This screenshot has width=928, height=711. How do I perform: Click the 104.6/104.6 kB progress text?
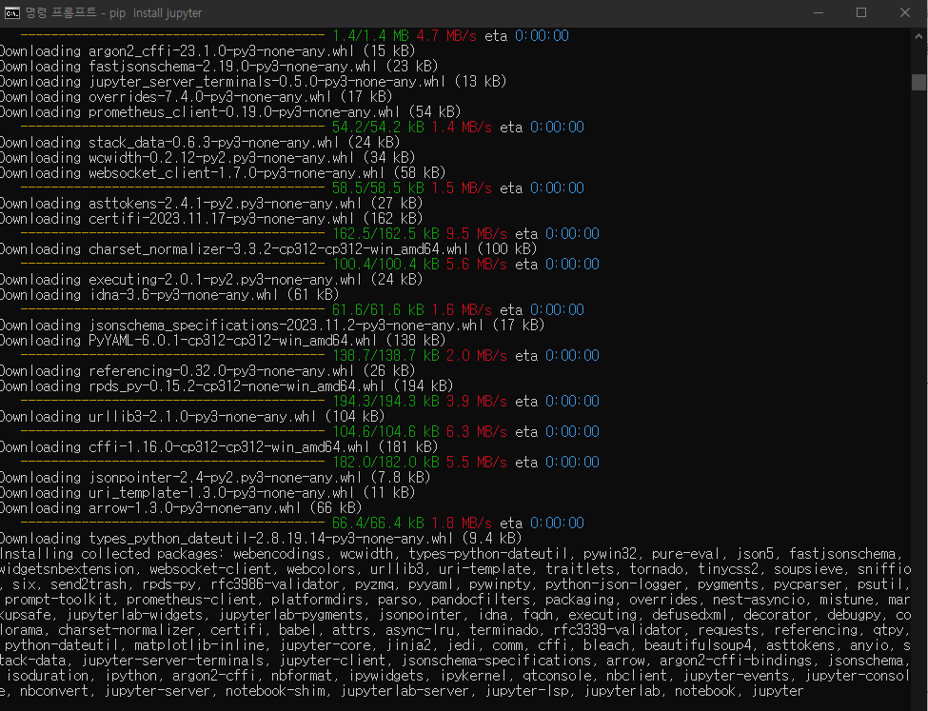tap(385, 431)
